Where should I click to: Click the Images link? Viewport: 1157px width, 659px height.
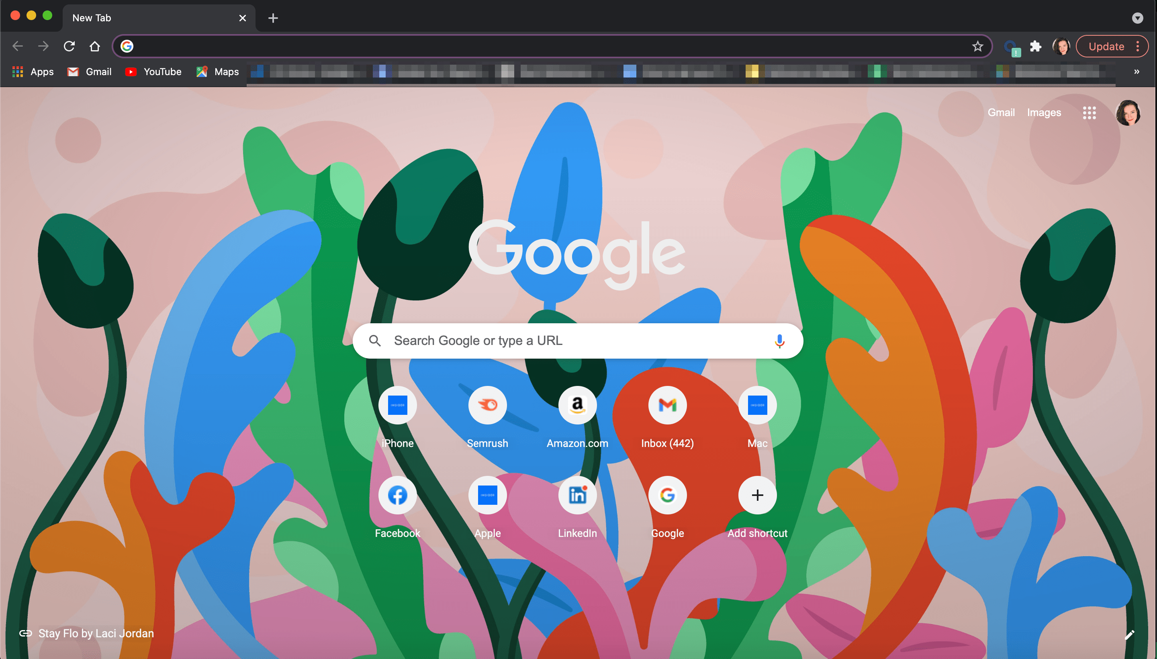1044,112
